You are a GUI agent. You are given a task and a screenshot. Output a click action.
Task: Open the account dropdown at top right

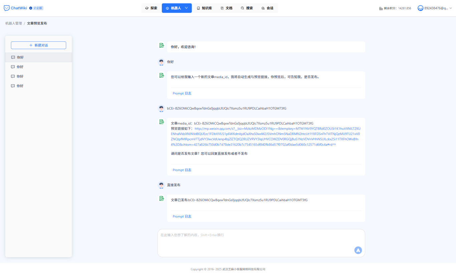tap(452, 8)
